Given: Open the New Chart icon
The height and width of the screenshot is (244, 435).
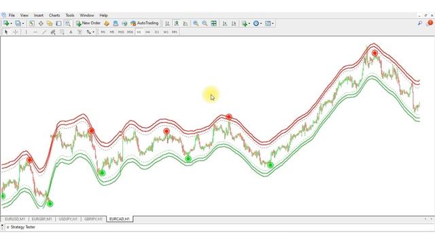Looking at the screenshot, I should coord(6,24).
